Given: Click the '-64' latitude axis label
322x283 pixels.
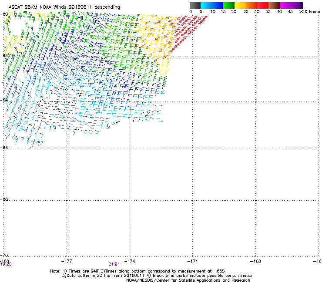Looking at the screenshot, I should point(4,100).
